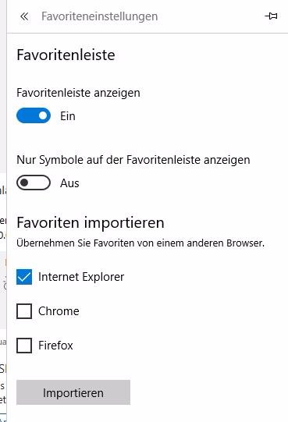Click the Aus status label
Screen dimensions: 288x422
(x=69, y=183)
